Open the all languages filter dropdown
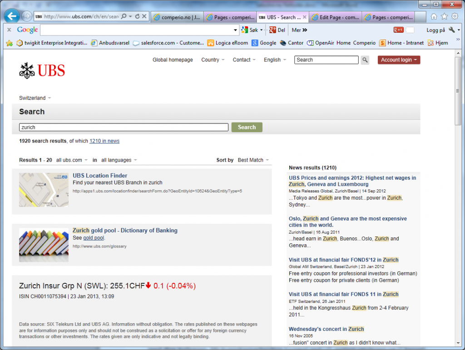Screen dimensions: 465x350 coord(119,160)
